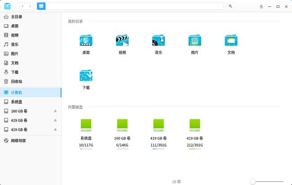
Task: Go forward with the right arrow button
Action: point(30,6)
